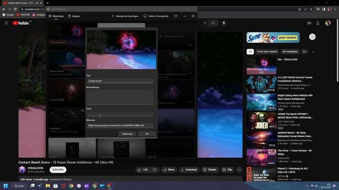This screenshot has height=190, width=339.
Task: Click the YouTube search magnifier button
Action: click(x=213, y=23)
